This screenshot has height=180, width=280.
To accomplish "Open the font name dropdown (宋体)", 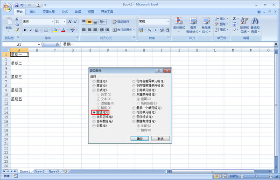I will coord(53,21).
